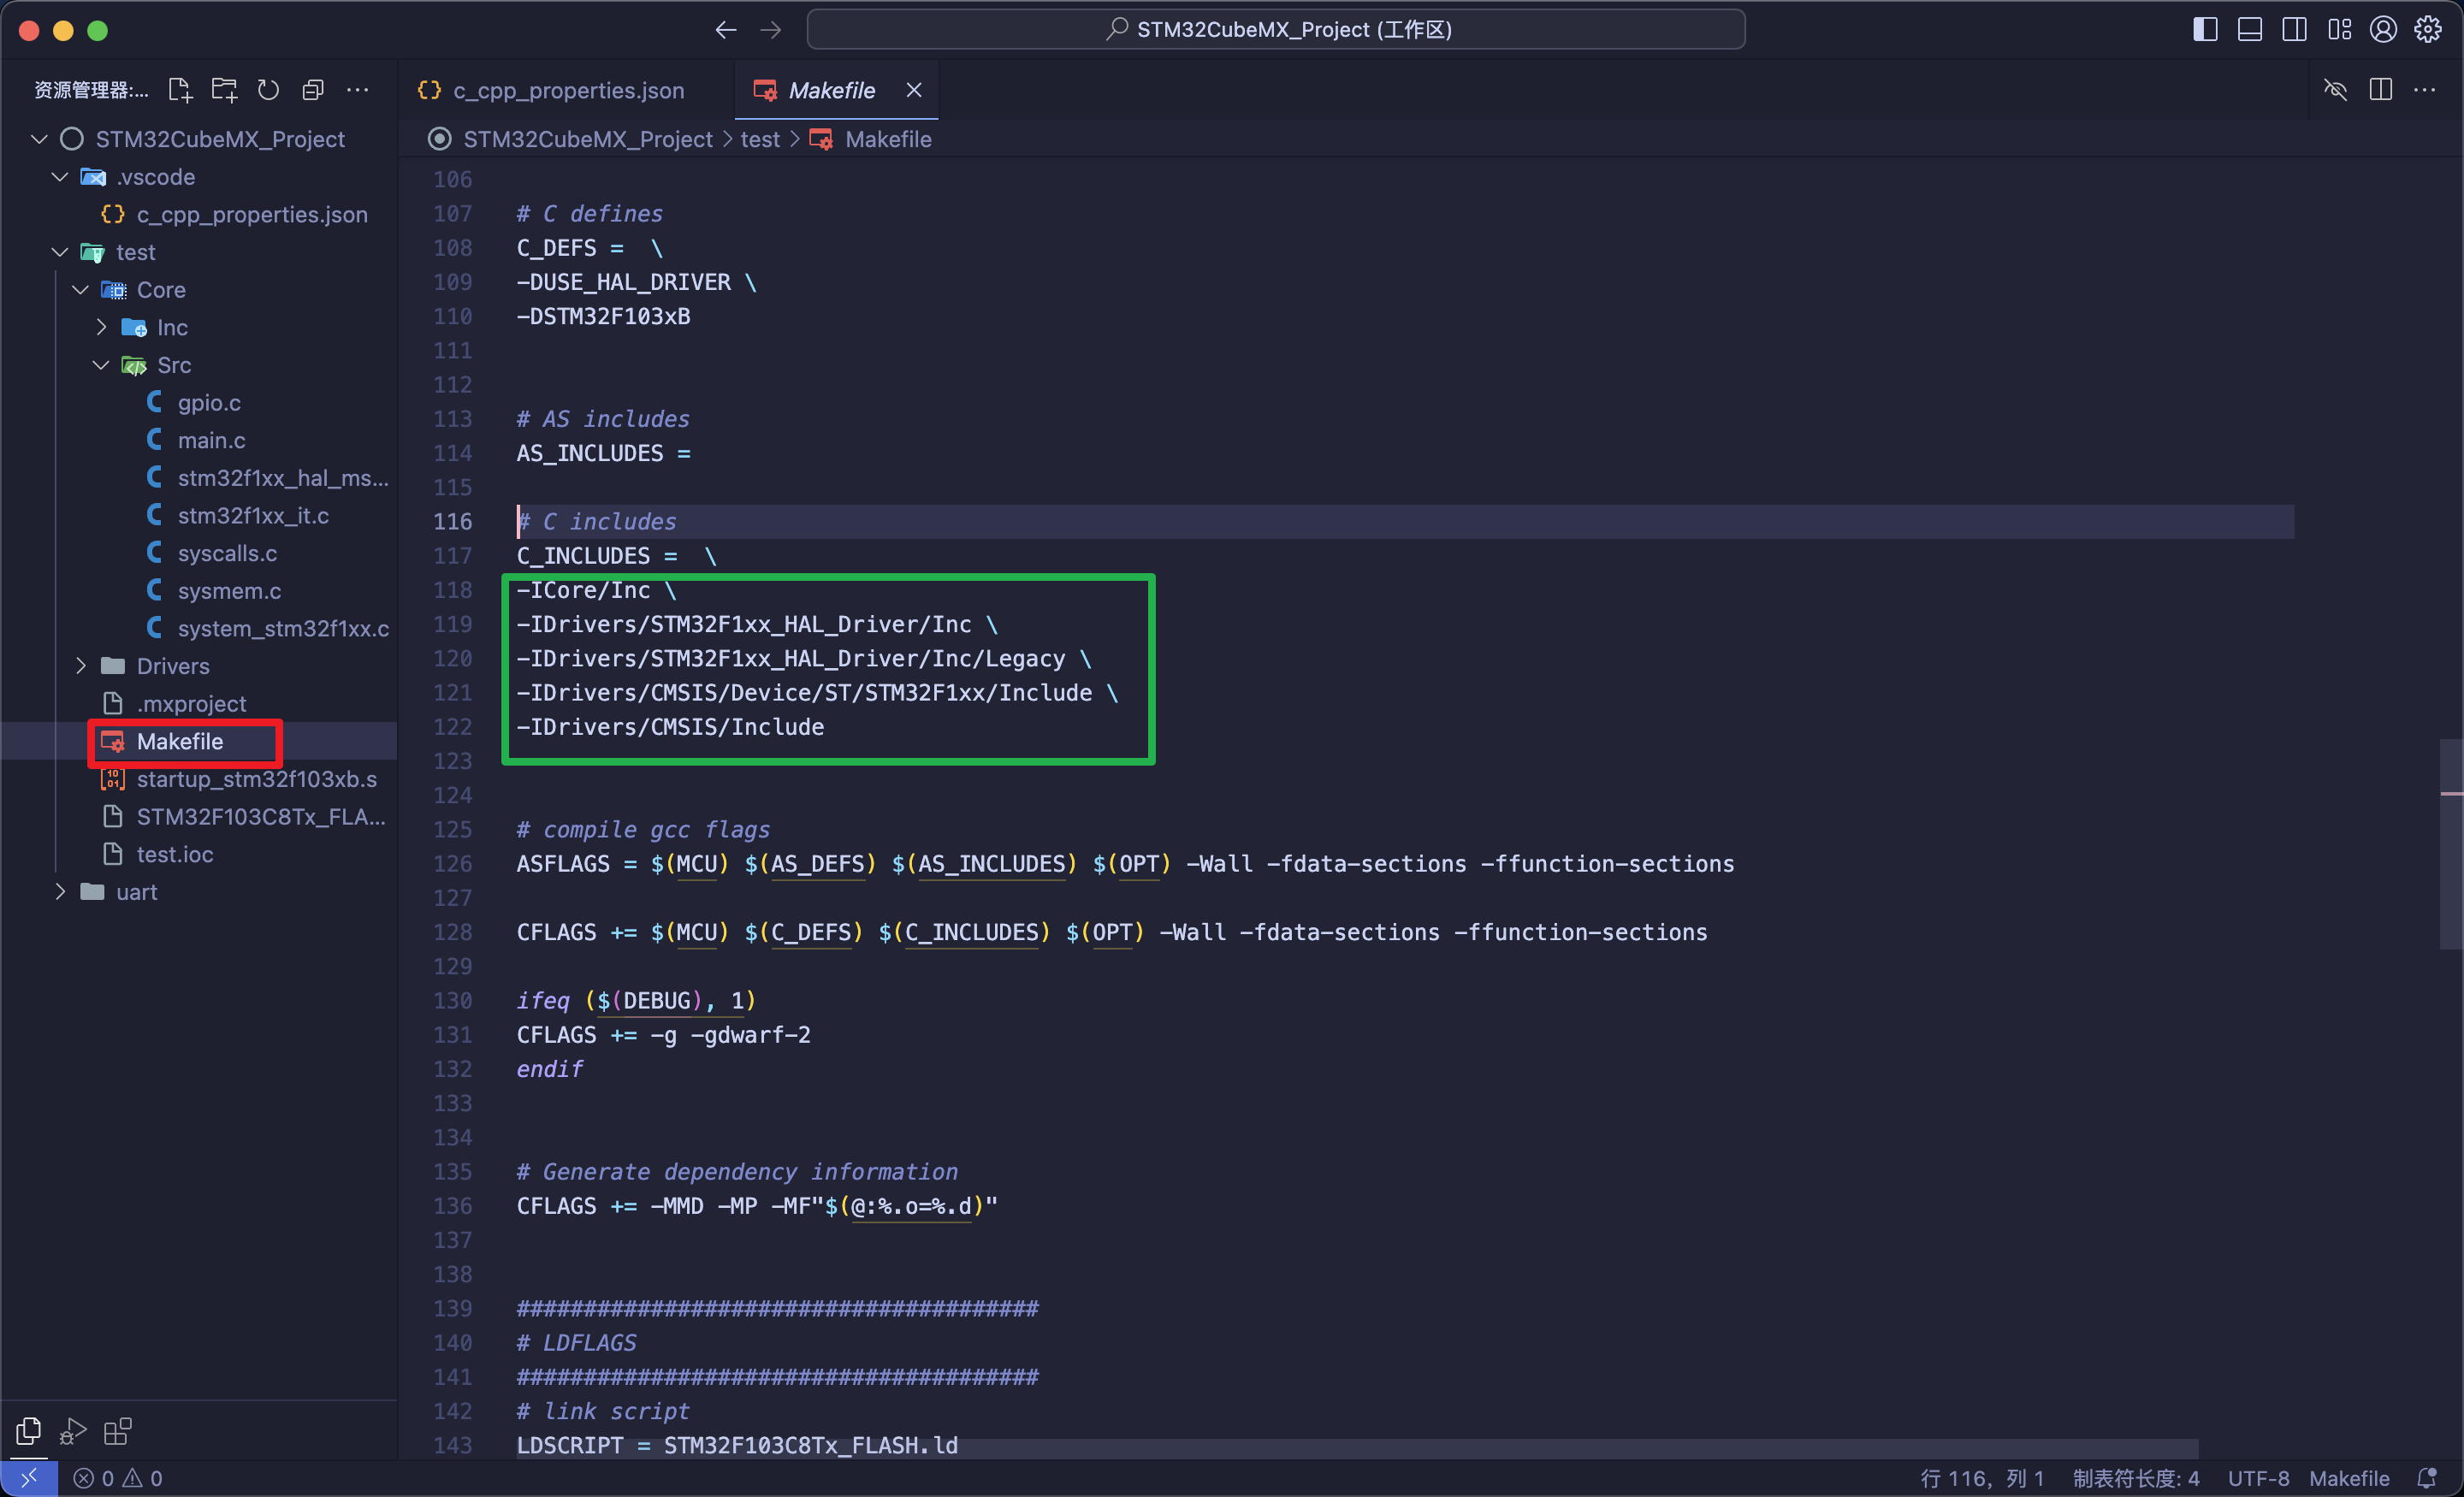The image size is (2464, 1497).
Task: Click the Refresh Explorer icon
Action: pos(268,89)
